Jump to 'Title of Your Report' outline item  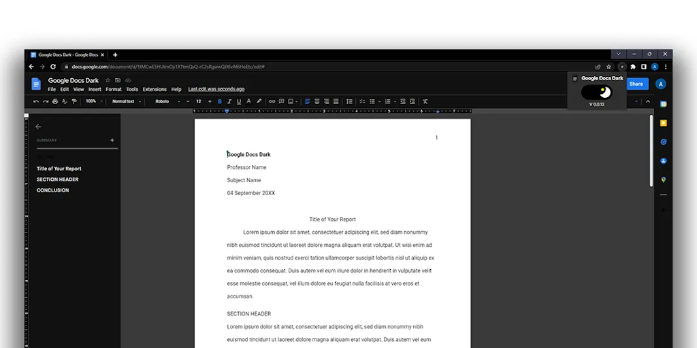pyautogui.click(x=59, y=169)
